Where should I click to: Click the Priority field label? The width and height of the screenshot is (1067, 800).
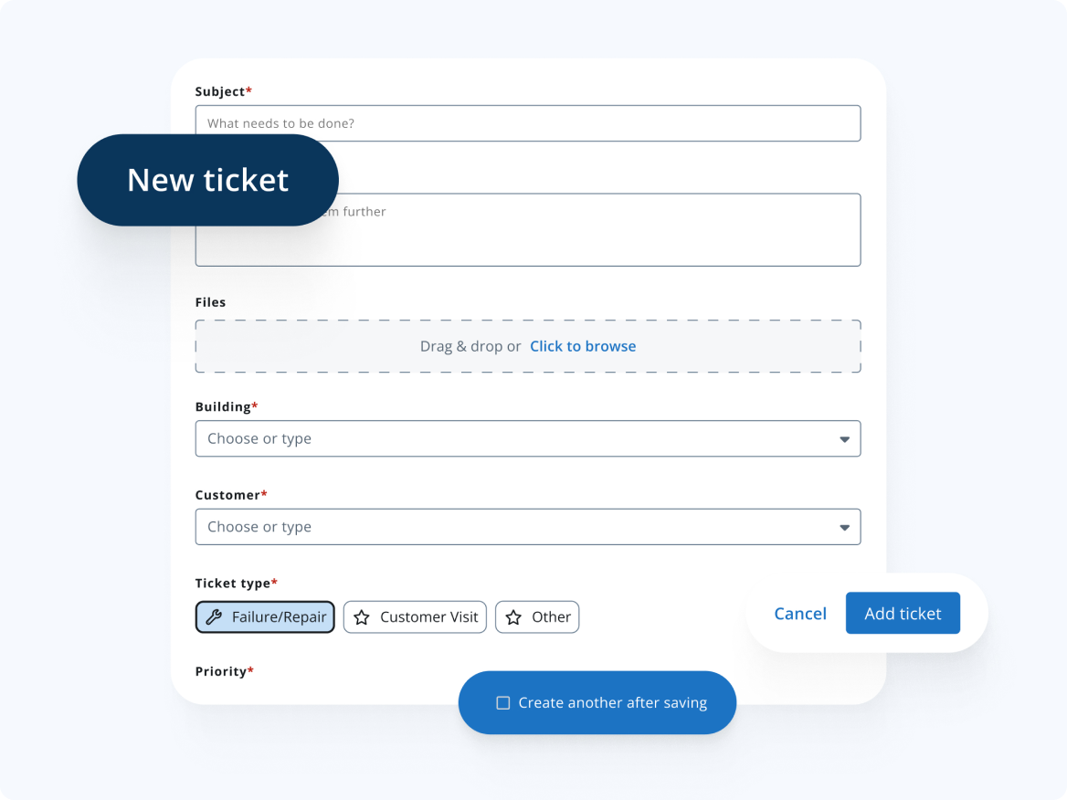pos(220,671)
